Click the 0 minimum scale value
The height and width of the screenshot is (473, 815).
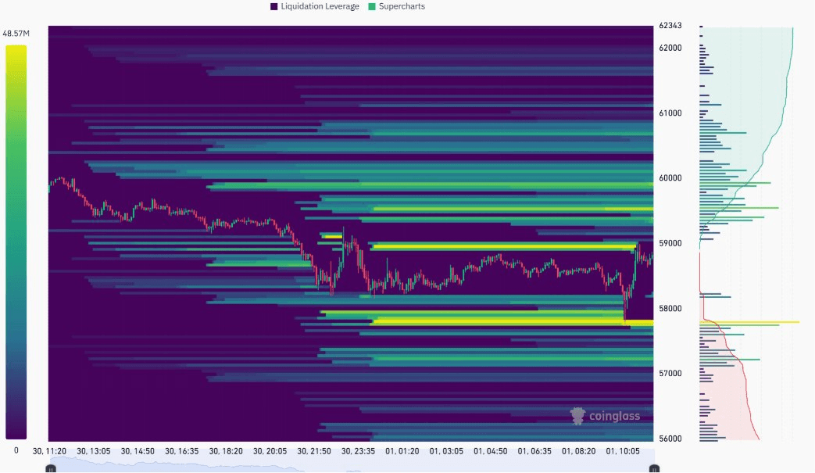click(x=16, y=450)
